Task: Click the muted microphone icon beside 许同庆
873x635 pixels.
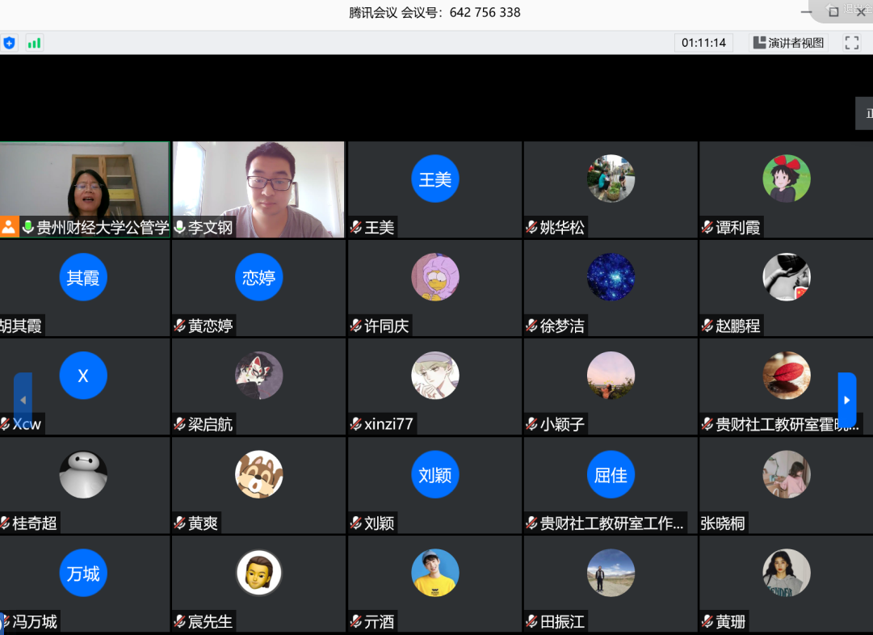Action: point(355,326)
